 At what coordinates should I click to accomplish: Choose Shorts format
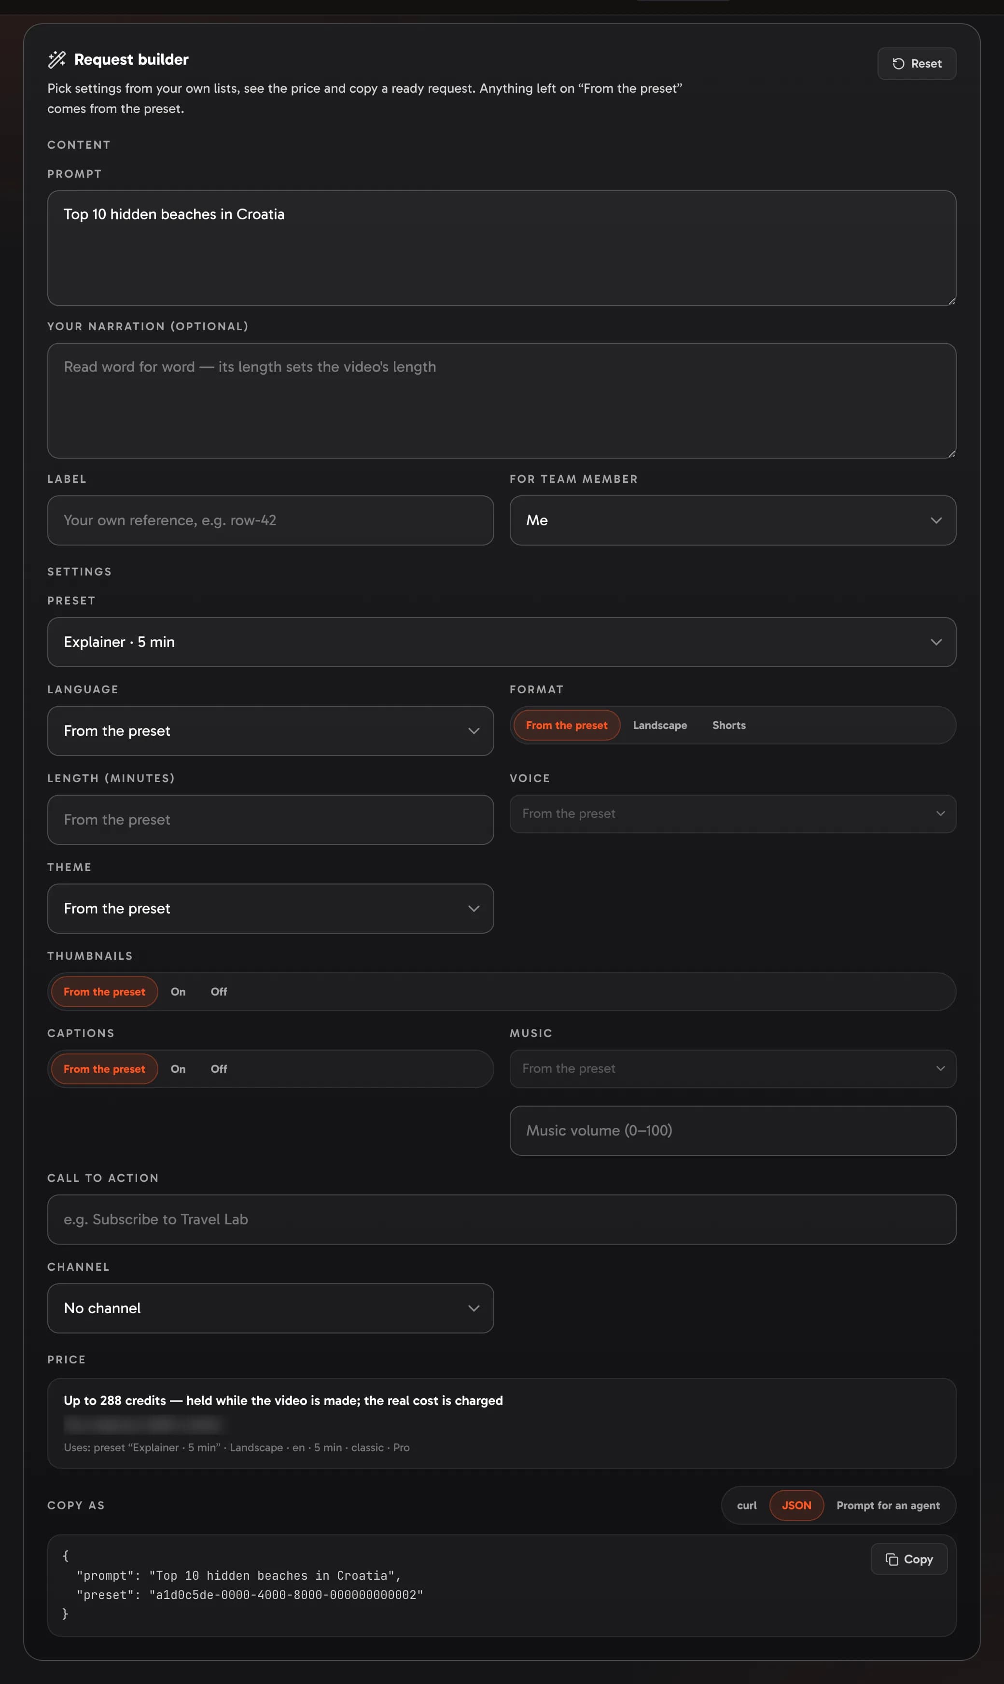tap(729, 725)
